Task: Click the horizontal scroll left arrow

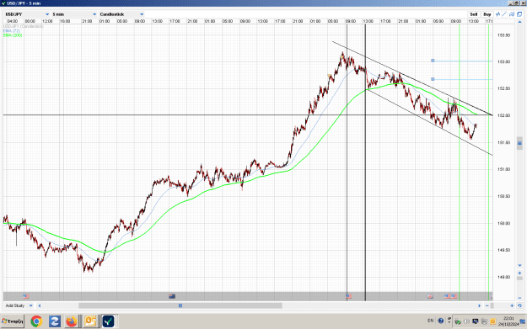Action: [x=40, y=305]
